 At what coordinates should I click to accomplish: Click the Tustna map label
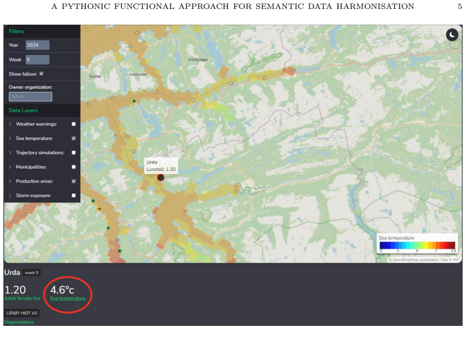point(95,76)
